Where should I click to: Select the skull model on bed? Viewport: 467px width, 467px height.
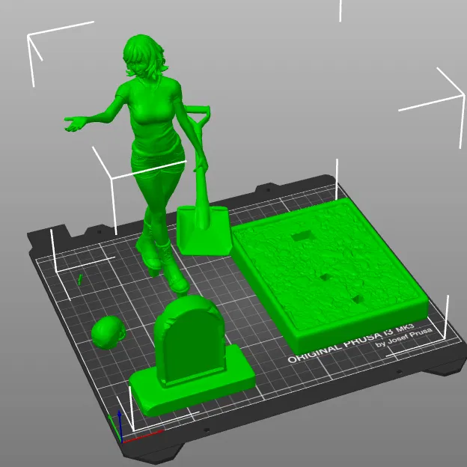point(108,332)
